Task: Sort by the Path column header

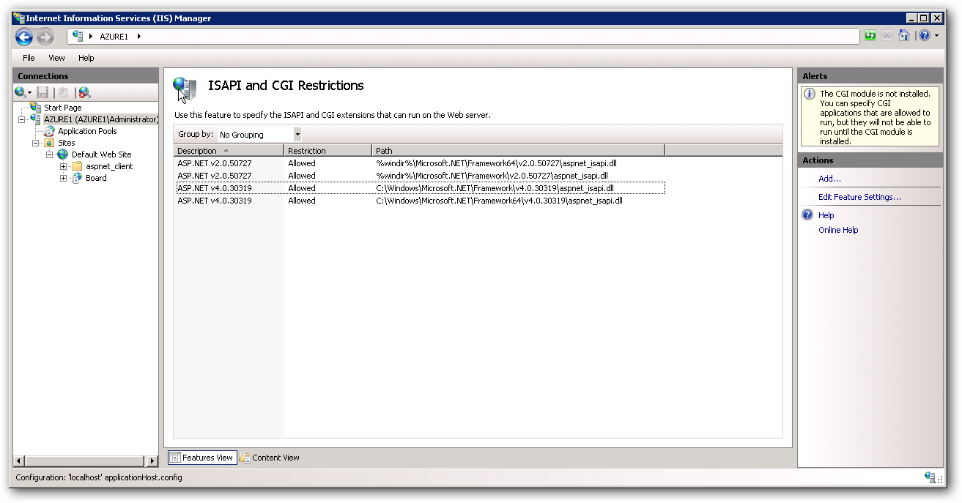Action: (x=519, y=150)
